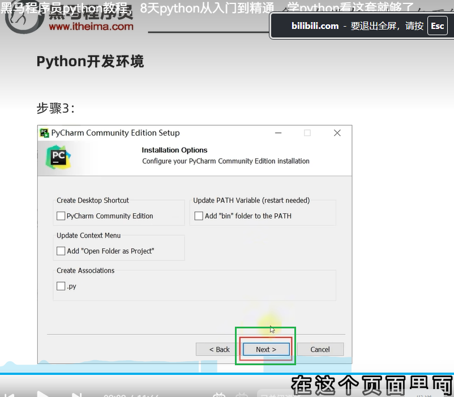The height and width of the screenshot is (397, 454).
Task: Click the Next > button in the installer
Action: point(266,349)
